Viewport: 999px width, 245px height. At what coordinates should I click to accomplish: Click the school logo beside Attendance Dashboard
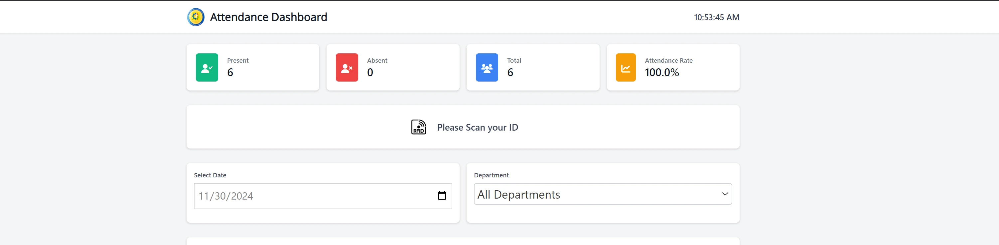(196, 17)
